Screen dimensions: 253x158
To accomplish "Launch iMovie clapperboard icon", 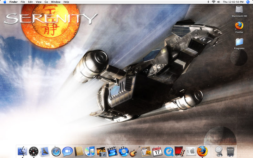I will (112, 151).
